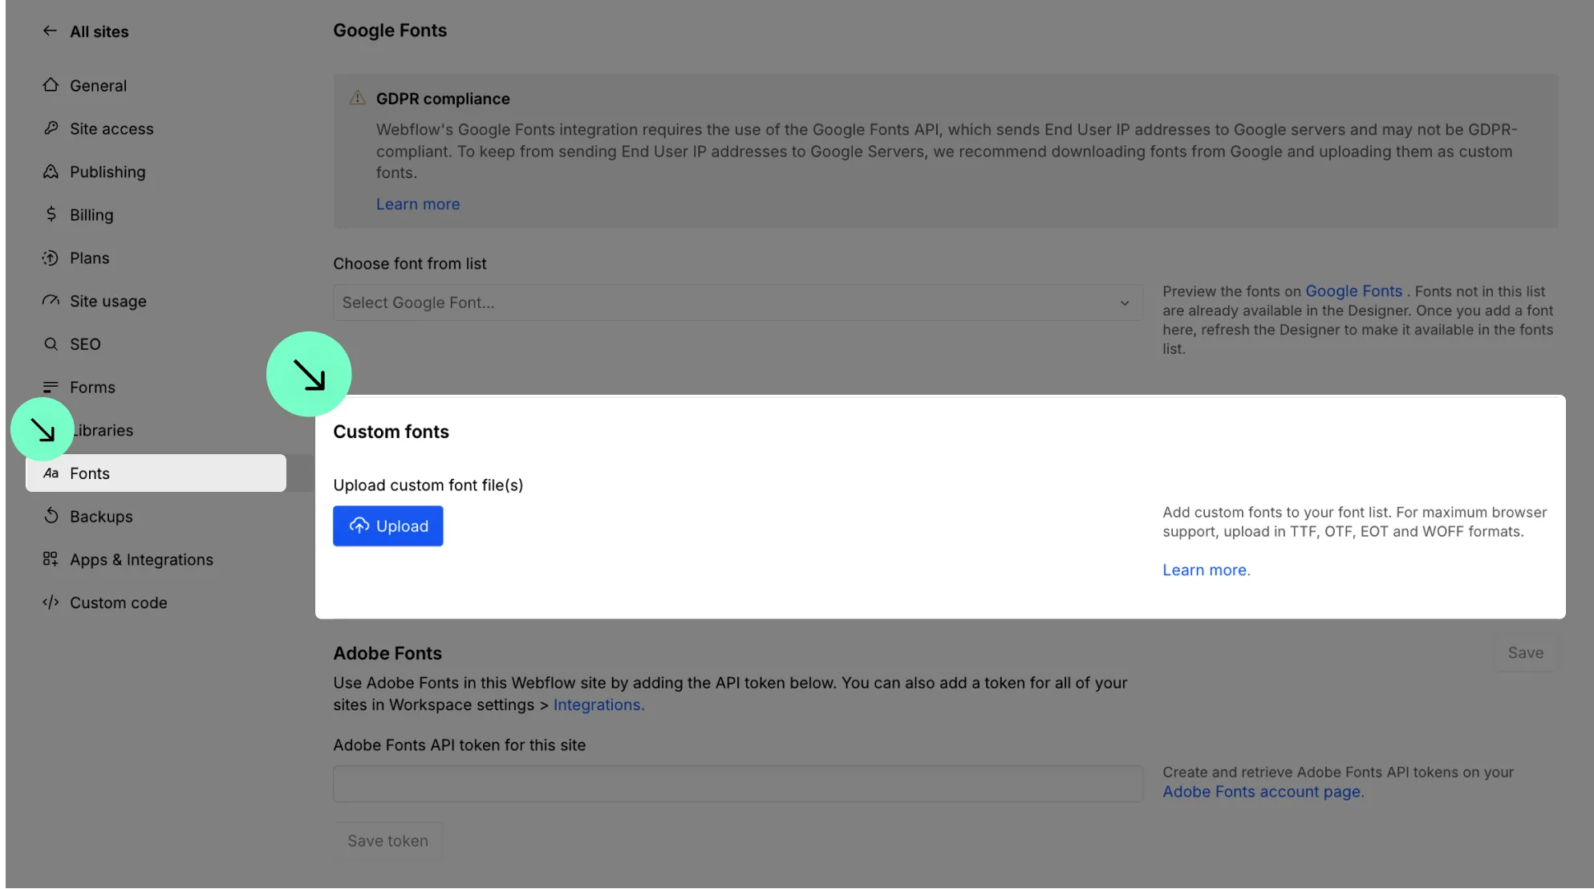1594x889 pixels.
Task: Click the Apps & Integrations grid icon
Action: coord(51,559)
